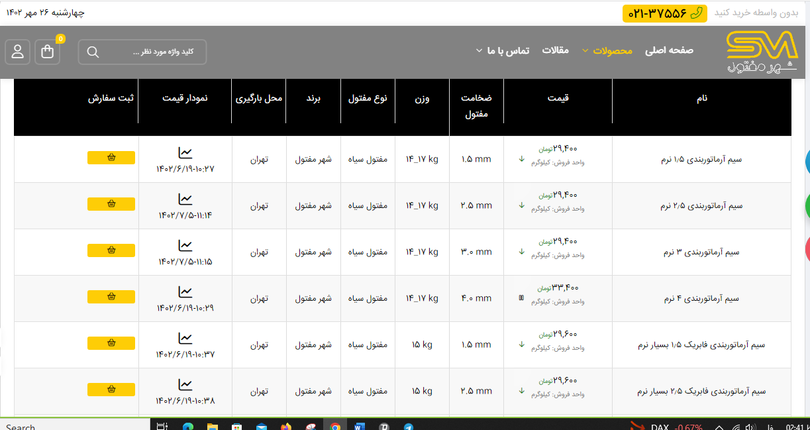The height and width of the screenshot is (430, 810).
Task: Open price chart for سیم آرماتوربندی ۱/۵ نرم
Action: 185,153
